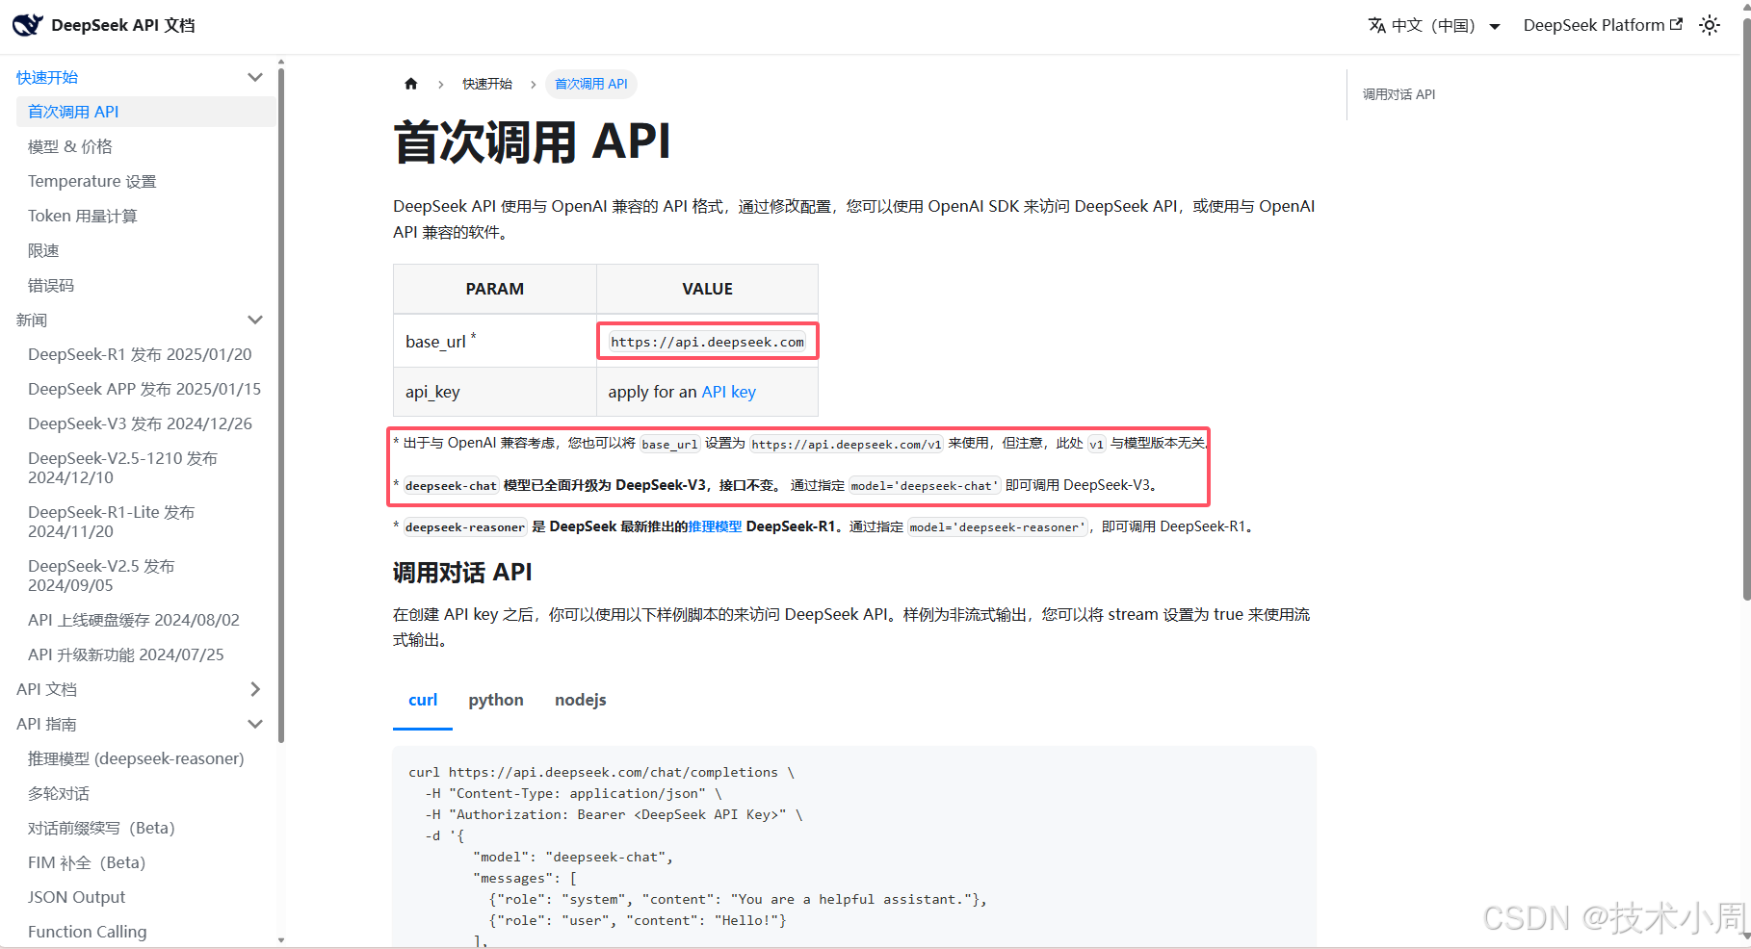Screen dimensions: 1751x949
Task: Open DeepSeek Platform external link
Action: (1603, 25)
